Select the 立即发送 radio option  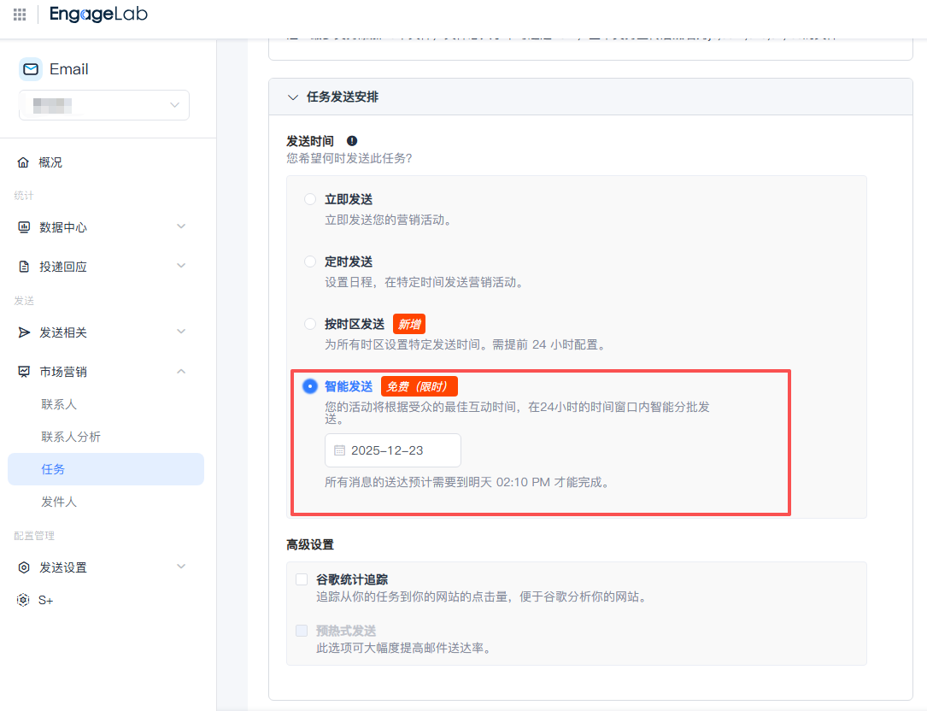tap(310, 199)
